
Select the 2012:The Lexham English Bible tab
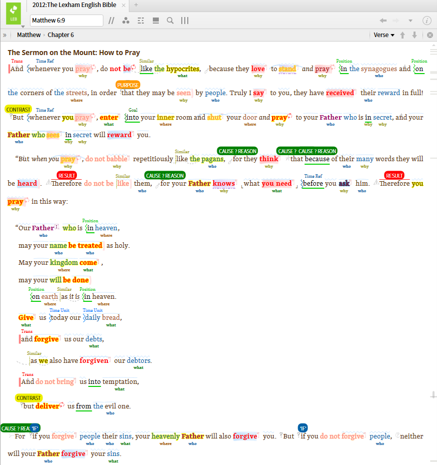coord(74,5)
